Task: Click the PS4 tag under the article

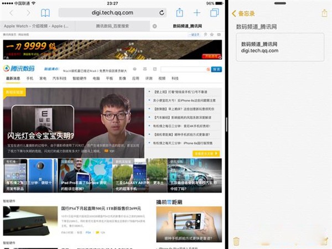Action: (88, 232)
